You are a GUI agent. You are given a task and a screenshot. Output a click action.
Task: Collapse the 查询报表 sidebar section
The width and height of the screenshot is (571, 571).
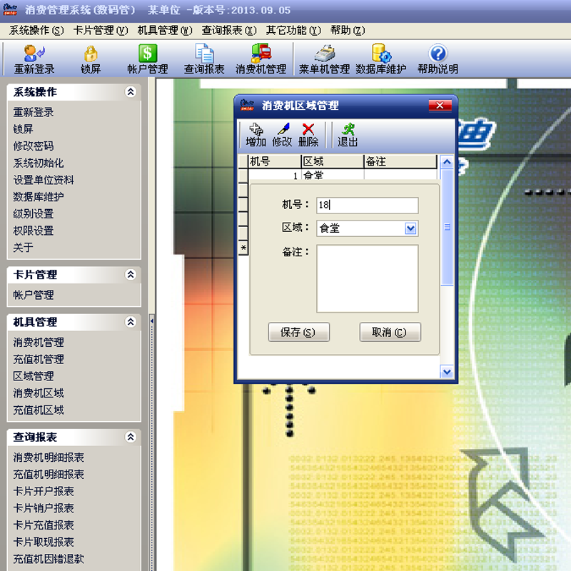(131, 437)
